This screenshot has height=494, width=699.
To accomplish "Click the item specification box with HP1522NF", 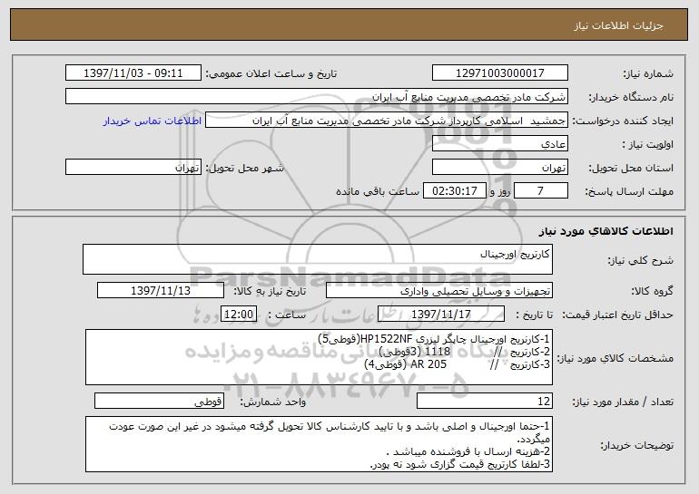I will click(319, 357).
